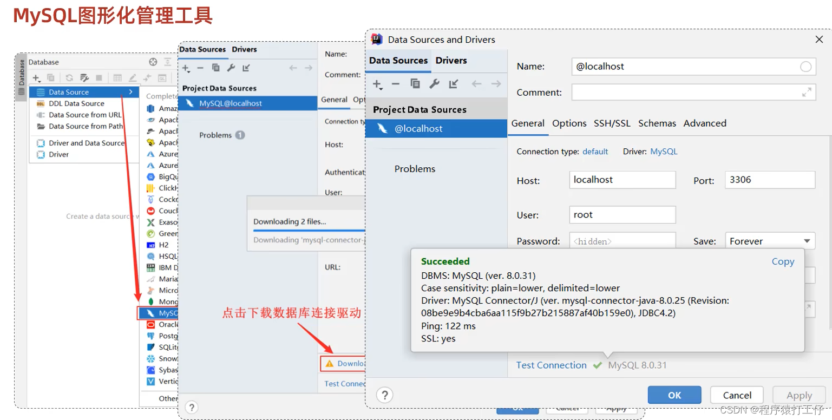The height and width of the screenshot is (420, 832).
Task: Click the refresh icon in Database panel toolbar
Action: (x=69, y=78)
